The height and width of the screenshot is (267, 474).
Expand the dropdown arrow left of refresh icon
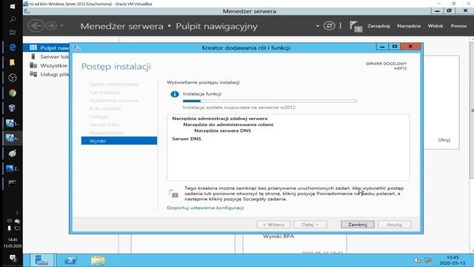pos(318,26)
